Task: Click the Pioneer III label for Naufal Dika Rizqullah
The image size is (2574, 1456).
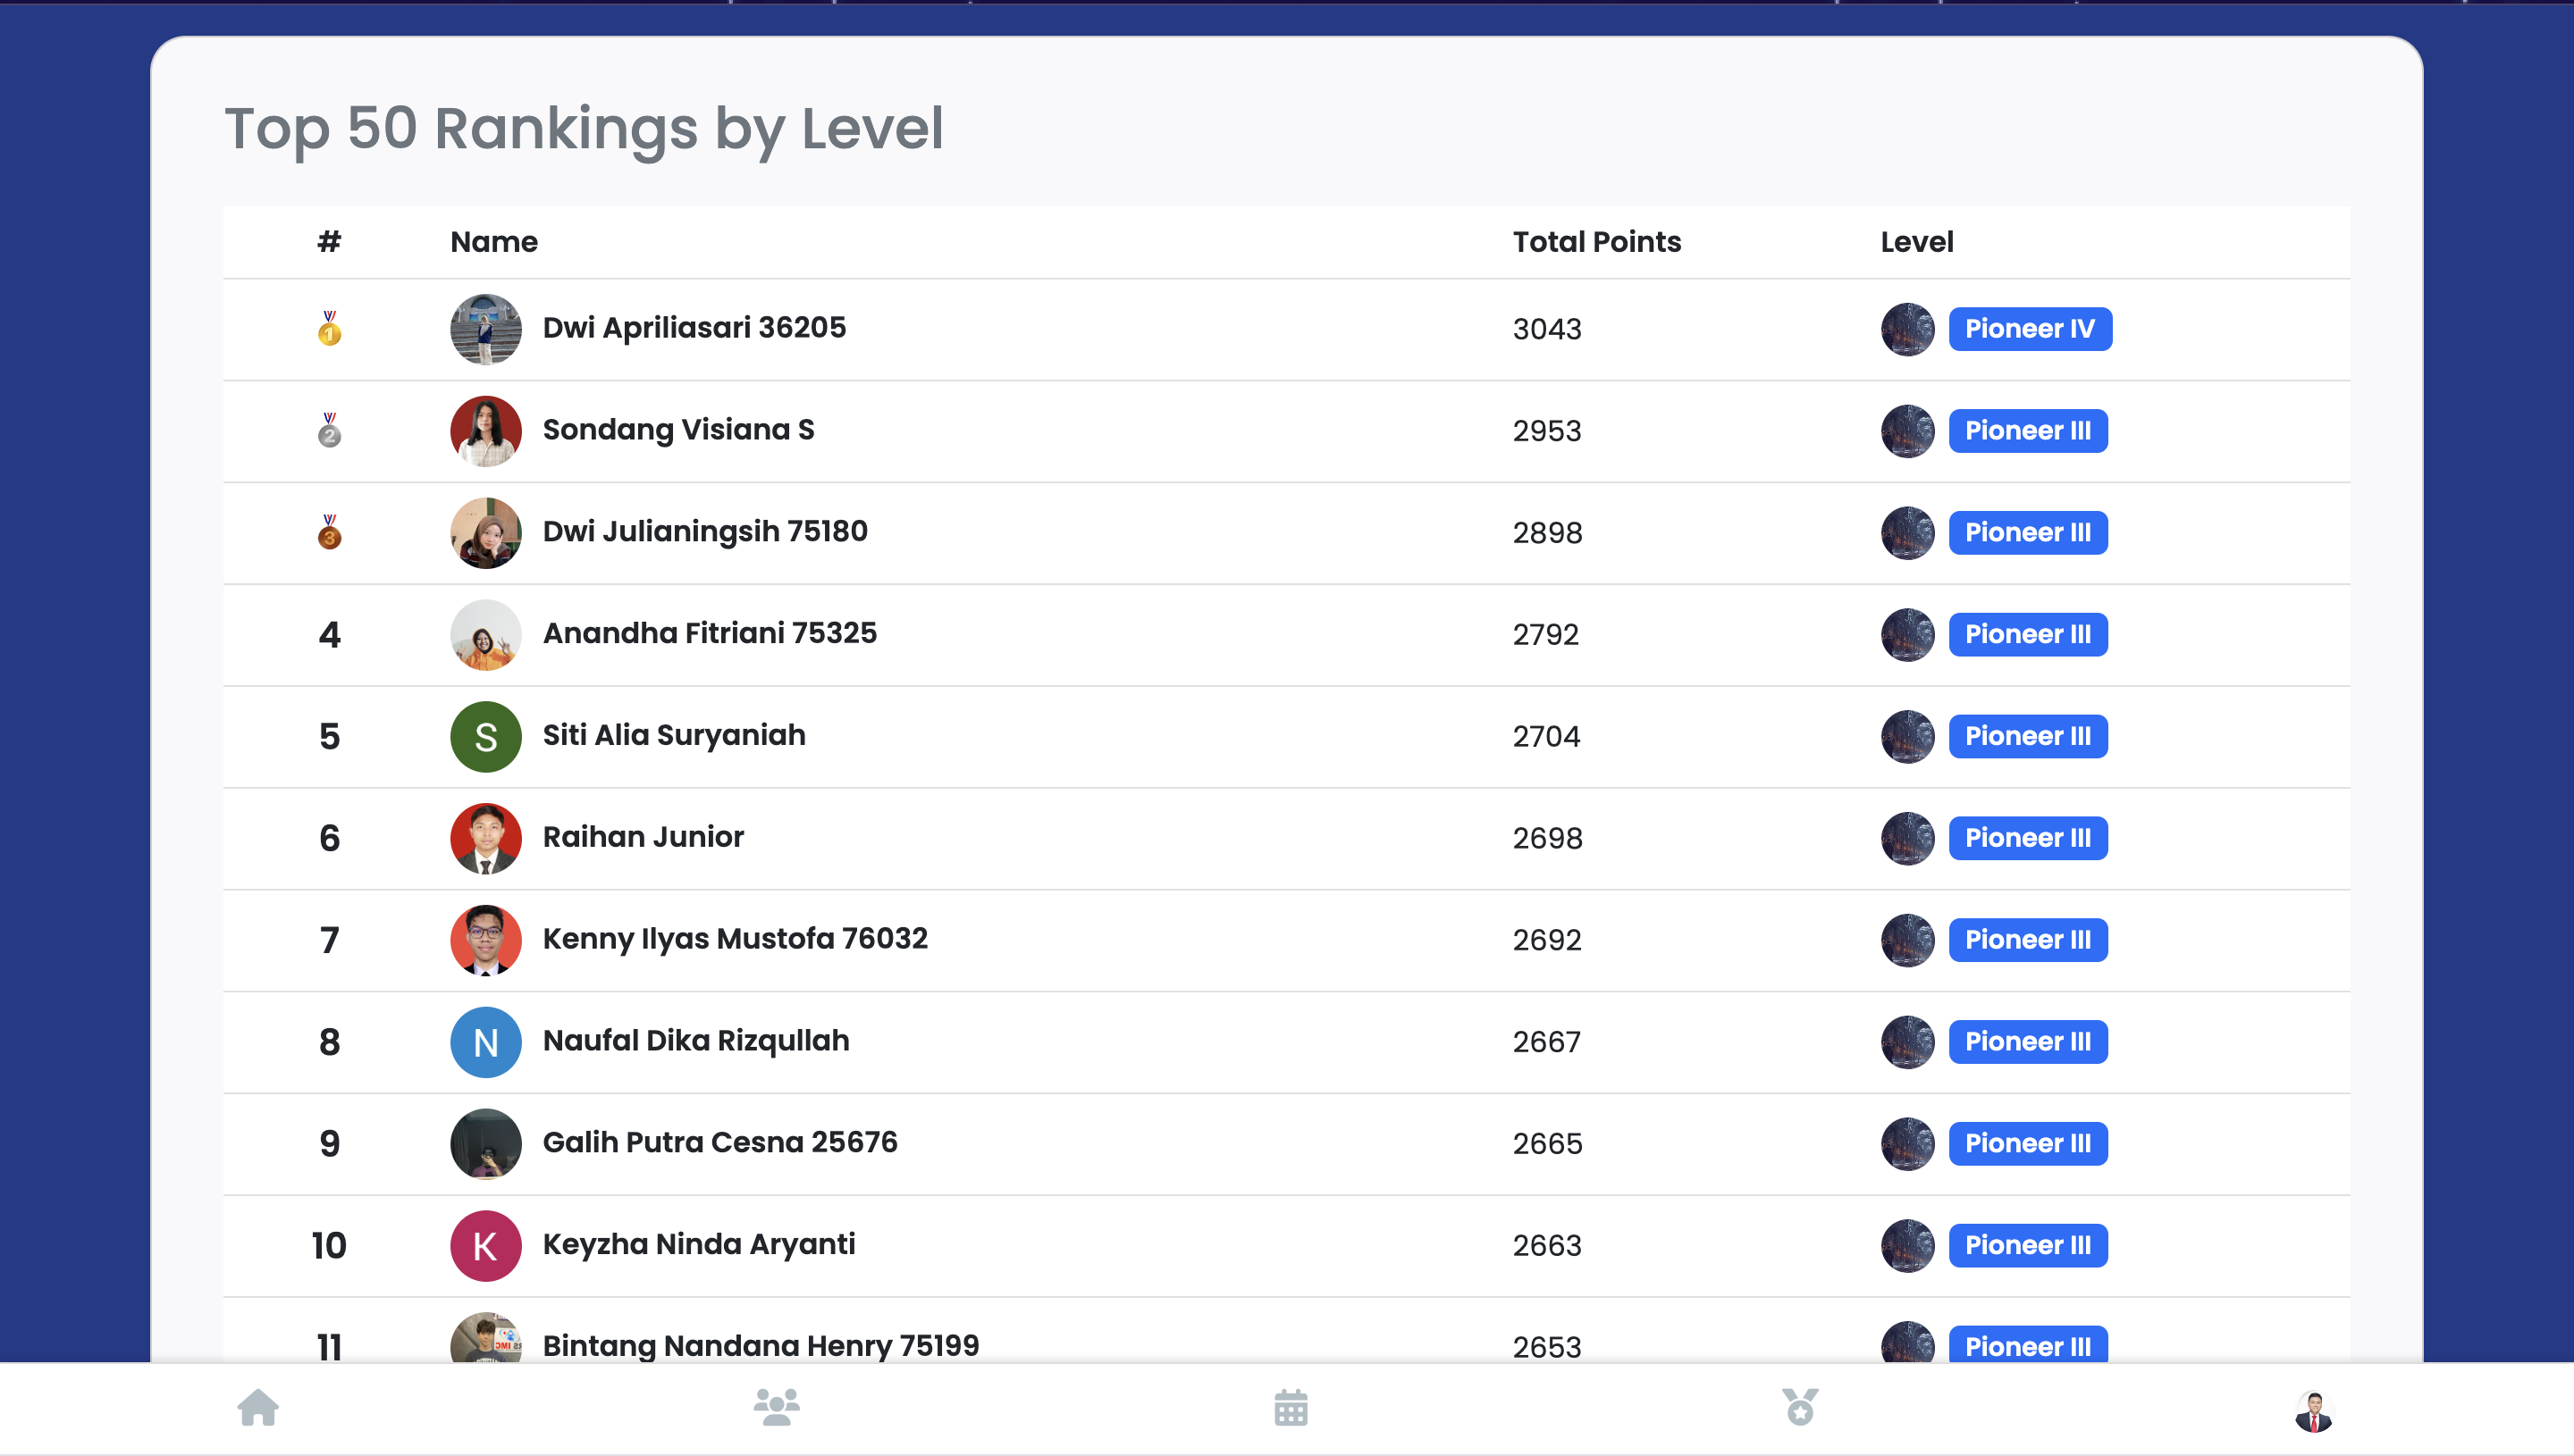Action: (x=2028, y=1042)
